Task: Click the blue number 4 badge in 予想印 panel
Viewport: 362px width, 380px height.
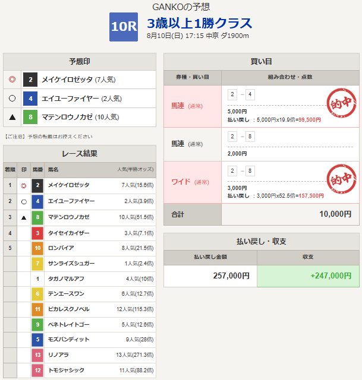Action: [x=30, y=99]
